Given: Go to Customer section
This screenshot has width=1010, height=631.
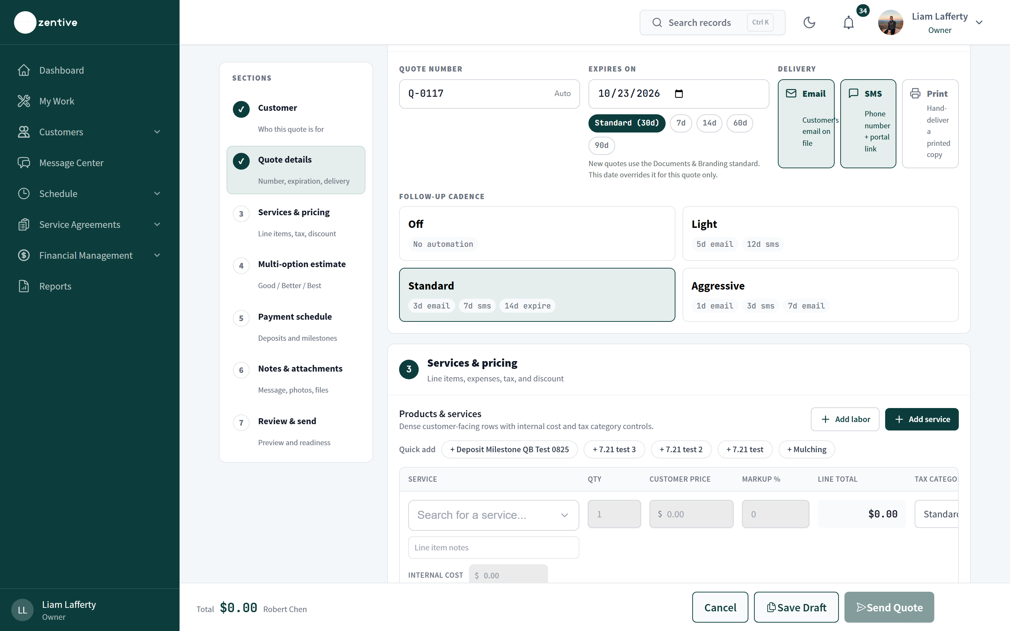Looking at the screenshot, I should coord(296,118).
